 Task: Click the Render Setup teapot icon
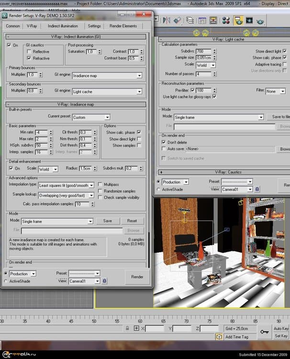coord(238,21)
